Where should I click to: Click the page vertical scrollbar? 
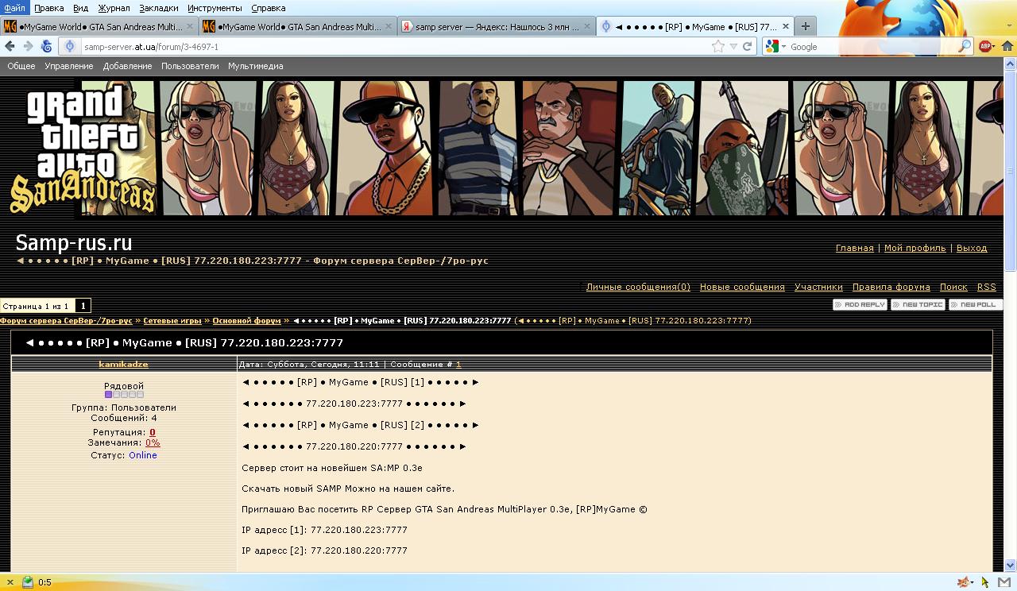coord(1011,315)
